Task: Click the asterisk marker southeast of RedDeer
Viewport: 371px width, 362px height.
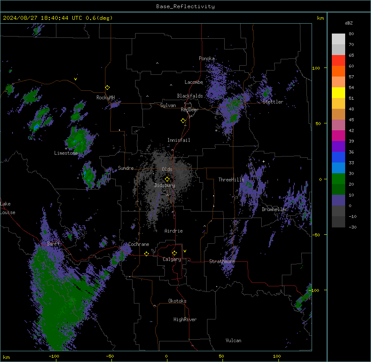Action: coord(216,131)
